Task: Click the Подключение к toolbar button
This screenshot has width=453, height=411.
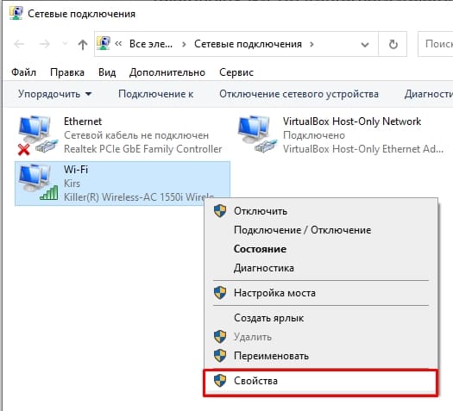Action: pos(155,94)
